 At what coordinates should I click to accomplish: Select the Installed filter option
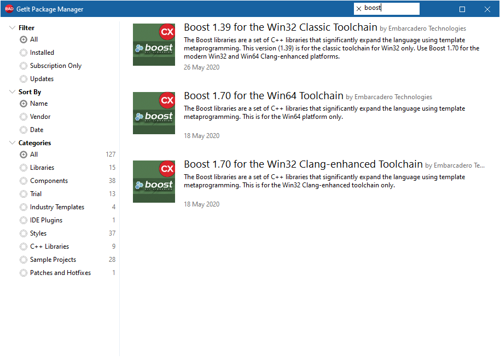click(37, 53)
